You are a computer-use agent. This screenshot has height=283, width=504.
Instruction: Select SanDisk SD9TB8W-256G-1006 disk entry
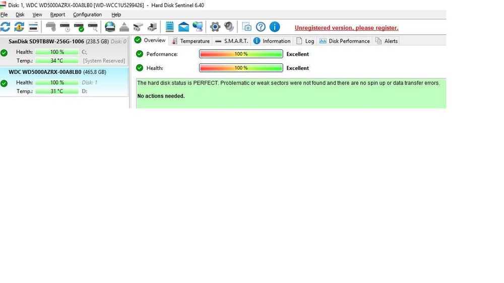pyautogui.click(x=64, y=51)
